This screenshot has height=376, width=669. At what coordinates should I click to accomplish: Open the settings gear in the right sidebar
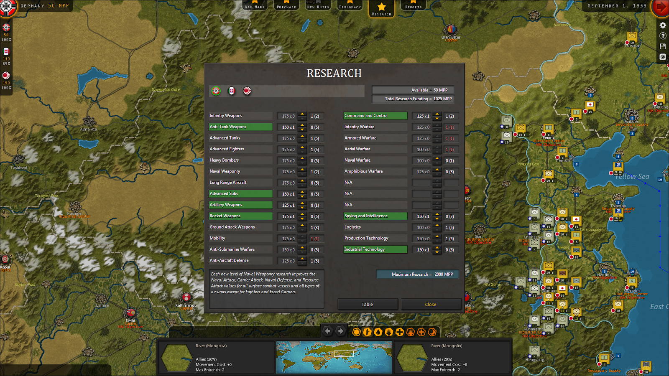click(x=662, y=25)
